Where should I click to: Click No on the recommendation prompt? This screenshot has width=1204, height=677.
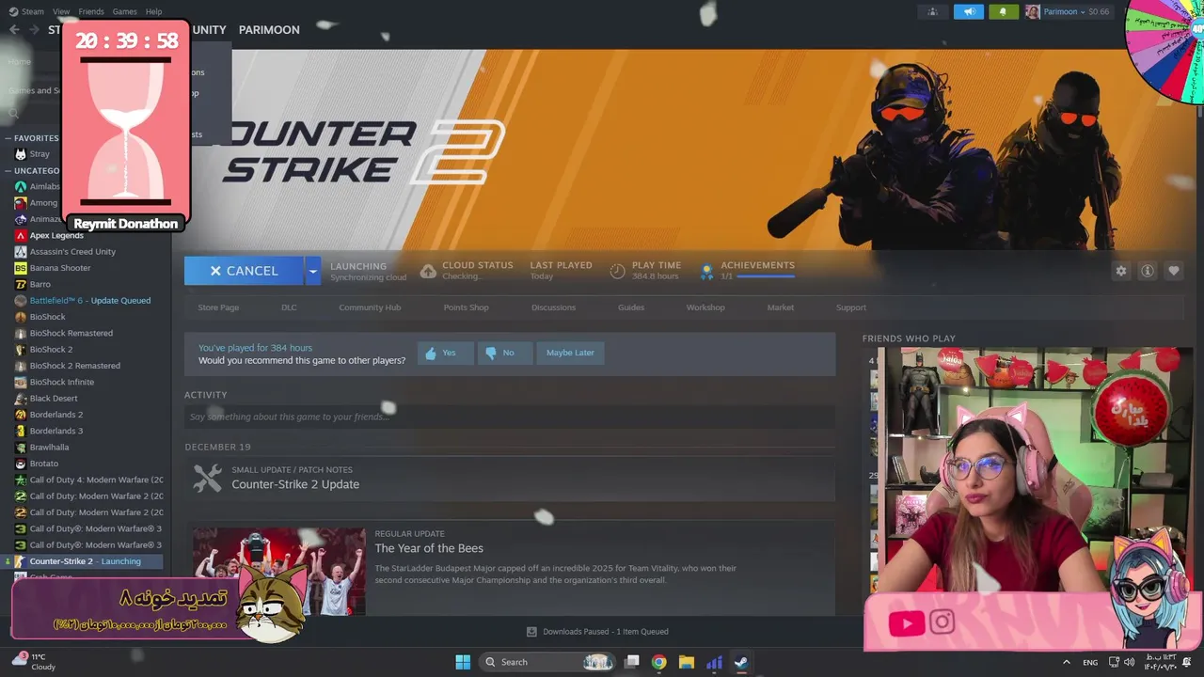tap(504, 354)
